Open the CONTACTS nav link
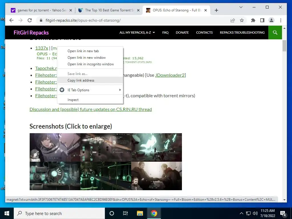Image resolution: width=292 pixels, height=219 pixels. tap(204, 33)
